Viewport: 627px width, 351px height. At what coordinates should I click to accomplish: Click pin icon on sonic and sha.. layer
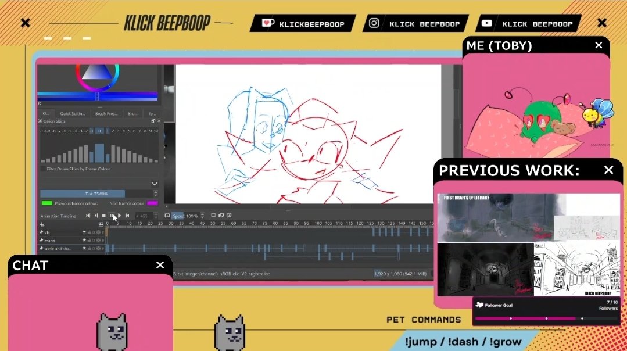coord(41,248)
